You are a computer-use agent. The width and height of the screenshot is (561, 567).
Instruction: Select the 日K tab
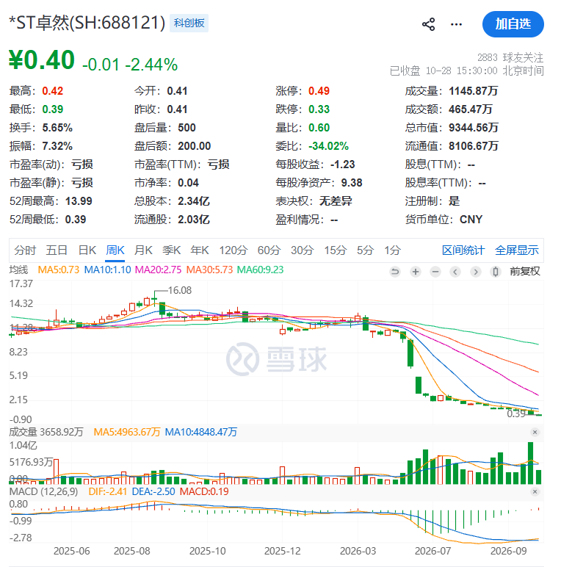point(87,250)
